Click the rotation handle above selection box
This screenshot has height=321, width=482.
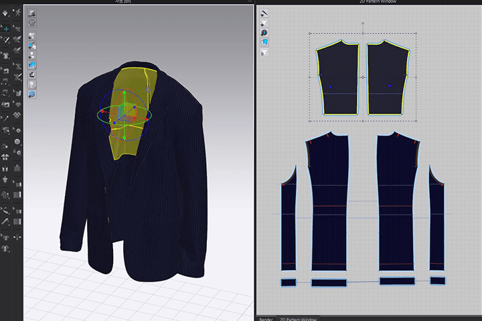point(363,23)
